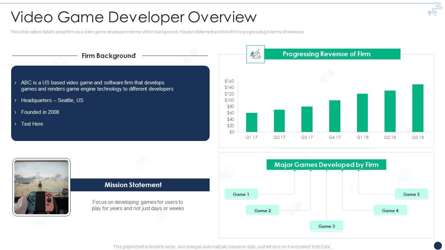
Task: Select Progressing Revenue of Firm header
Action: [x=326, y=54]
